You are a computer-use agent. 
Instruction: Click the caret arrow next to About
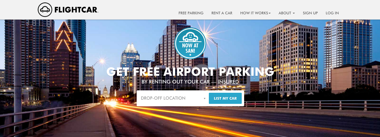[x=294, y=13]
